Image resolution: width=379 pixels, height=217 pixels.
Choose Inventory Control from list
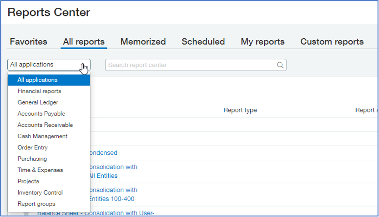coord(40,192)
